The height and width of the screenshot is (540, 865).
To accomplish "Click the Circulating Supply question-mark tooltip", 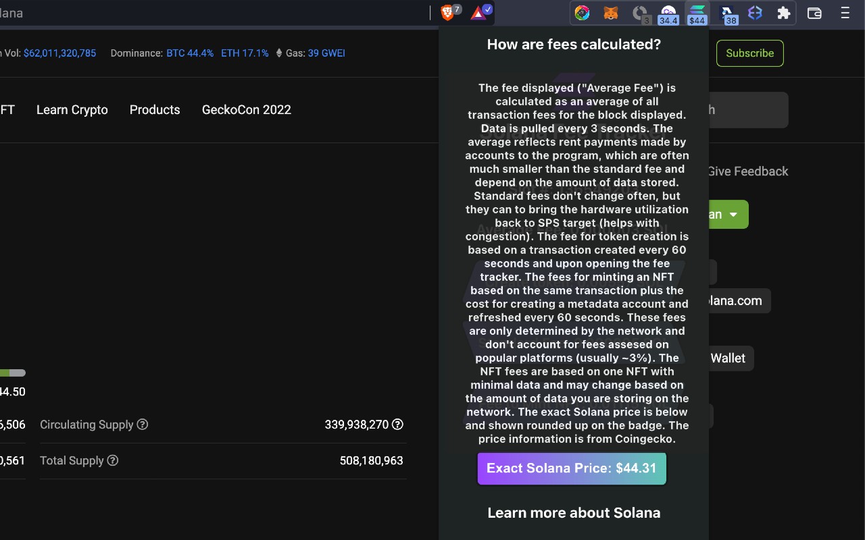I will tap(142, 425).
